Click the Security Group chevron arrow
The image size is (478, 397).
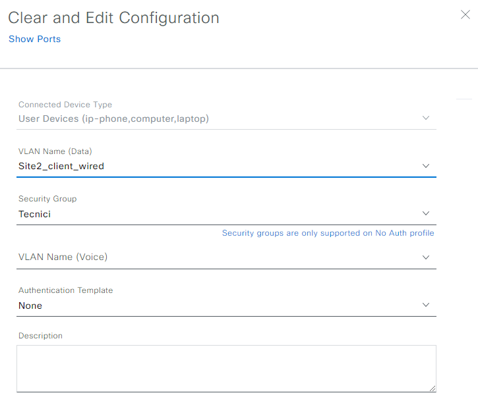tap(426, 213)
